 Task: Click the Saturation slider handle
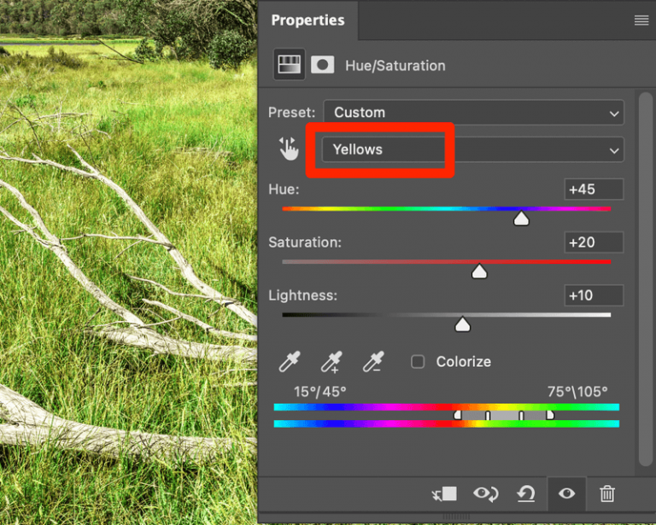pos(479,272)
